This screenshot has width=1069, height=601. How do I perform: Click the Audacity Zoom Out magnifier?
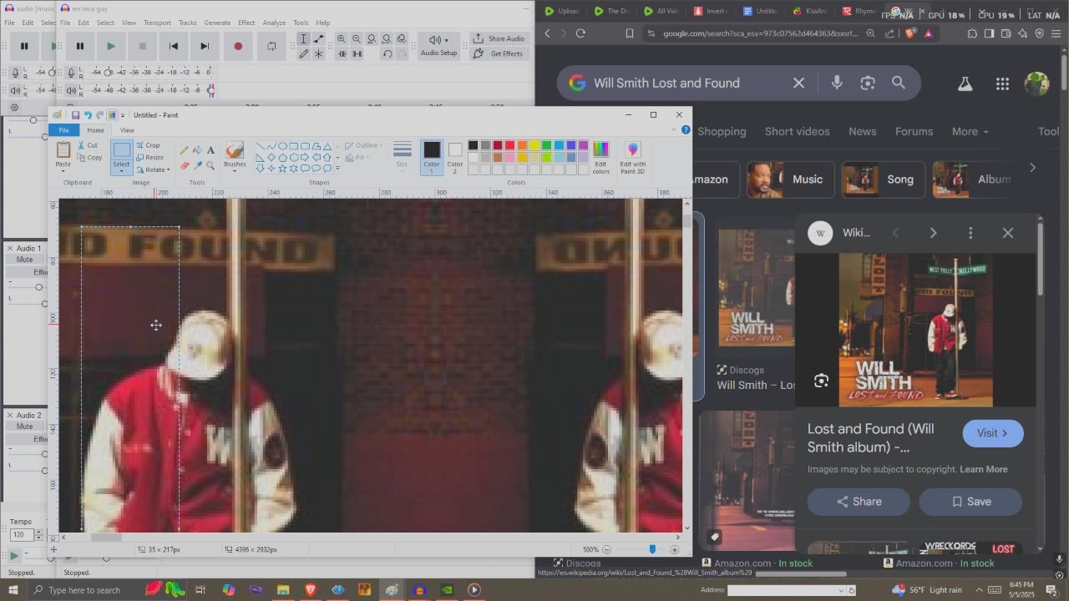tap(357, 39)
